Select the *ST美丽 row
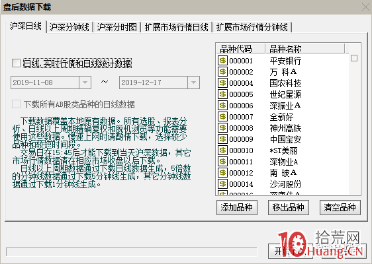This screenshot has height=264, width=372. click(x=283, y=150)
